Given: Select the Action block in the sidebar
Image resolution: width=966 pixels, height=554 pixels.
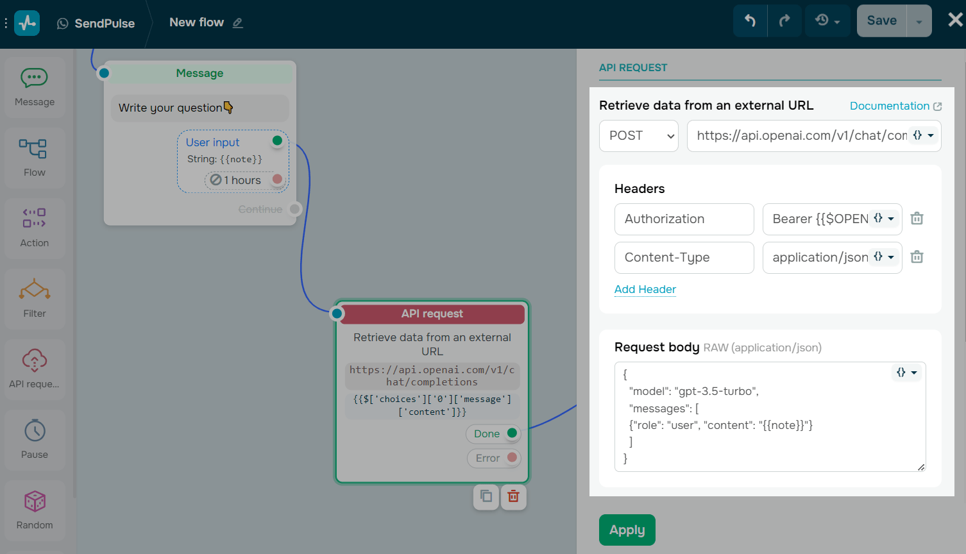Looking at the screenshot, I should tap(34, 228).
